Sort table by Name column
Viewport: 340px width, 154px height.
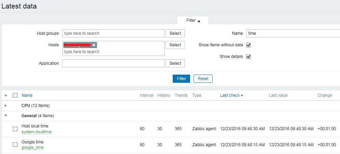pos(27,95)
